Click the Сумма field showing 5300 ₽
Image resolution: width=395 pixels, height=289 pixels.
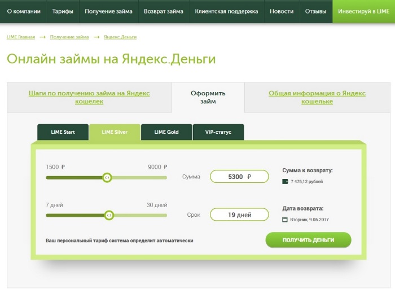[x=239, y=176]
